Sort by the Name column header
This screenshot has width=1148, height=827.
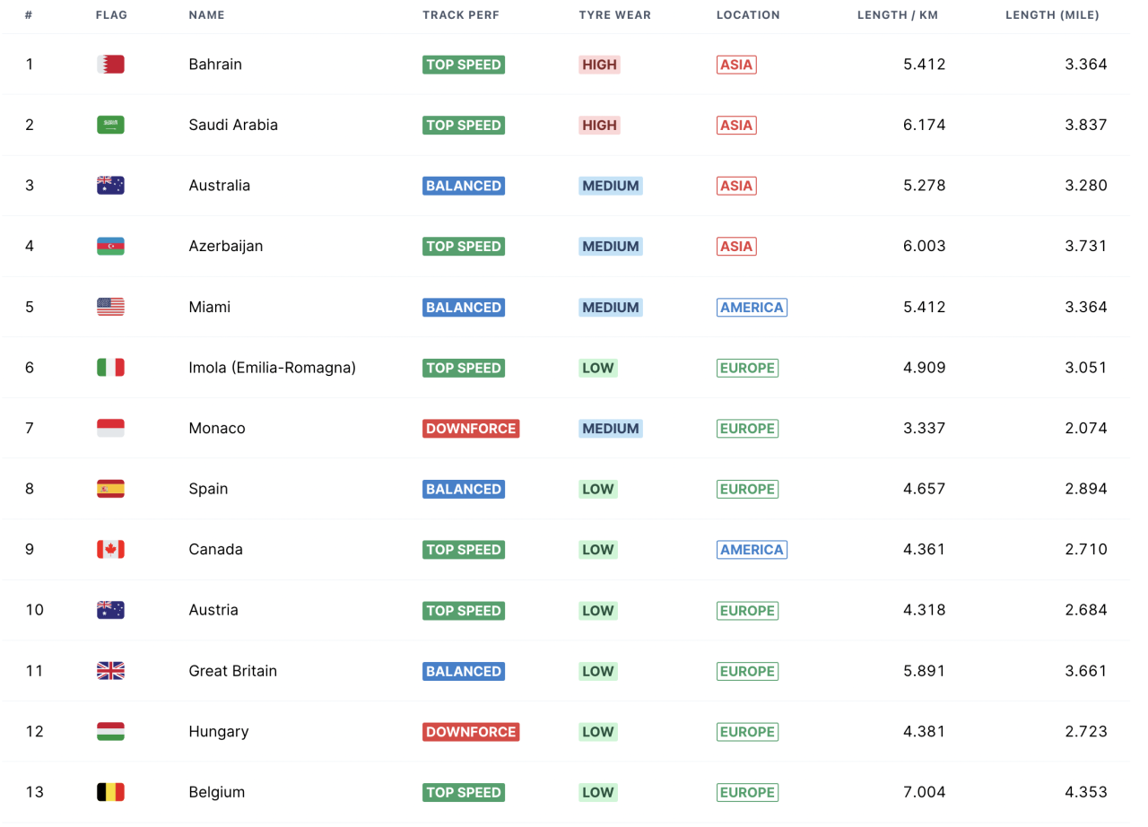point(206,15)
